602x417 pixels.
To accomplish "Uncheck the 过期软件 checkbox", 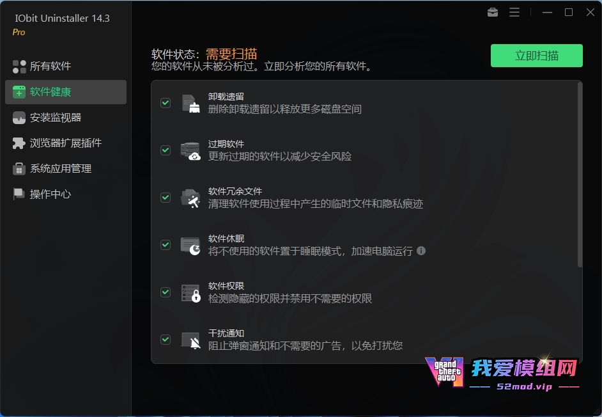I will click(166, 150).
